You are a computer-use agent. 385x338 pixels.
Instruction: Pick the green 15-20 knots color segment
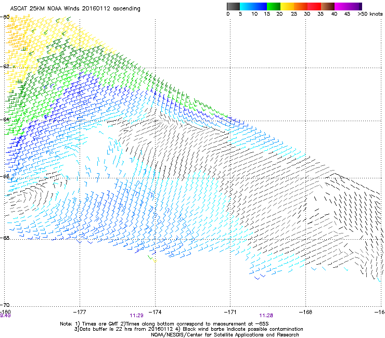coord(274,6)
